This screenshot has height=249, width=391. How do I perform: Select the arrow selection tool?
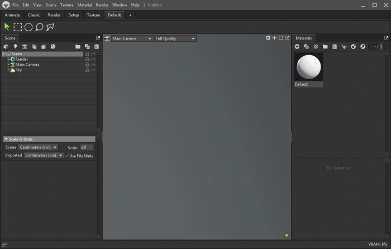[7, 27]
